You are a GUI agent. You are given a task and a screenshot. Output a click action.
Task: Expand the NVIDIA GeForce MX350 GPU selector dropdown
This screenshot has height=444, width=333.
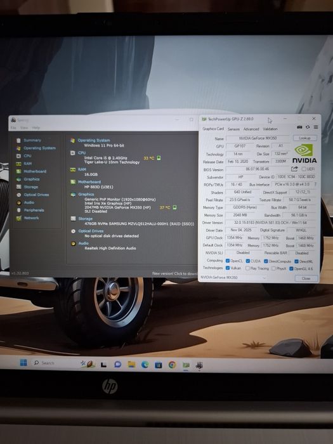pos(233,278)
